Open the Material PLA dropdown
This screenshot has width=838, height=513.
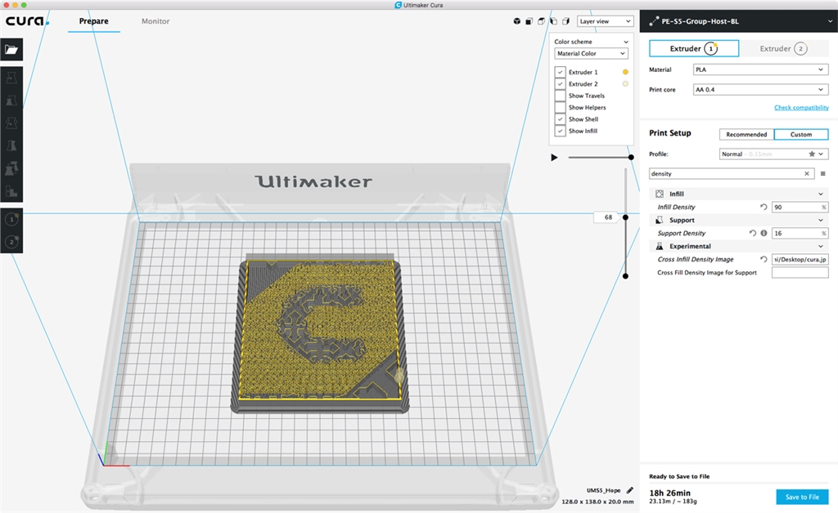pos(759,70)
